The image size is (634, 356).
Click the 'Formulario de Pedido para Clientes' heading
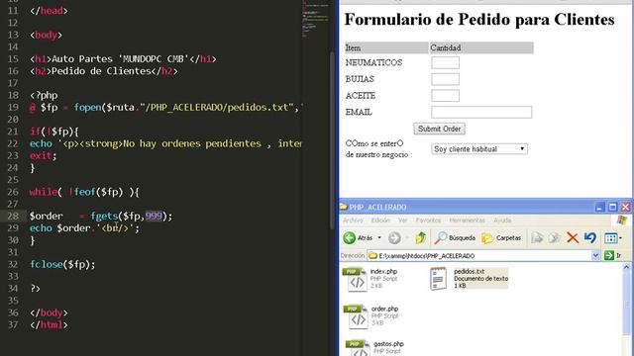[479, 20]
